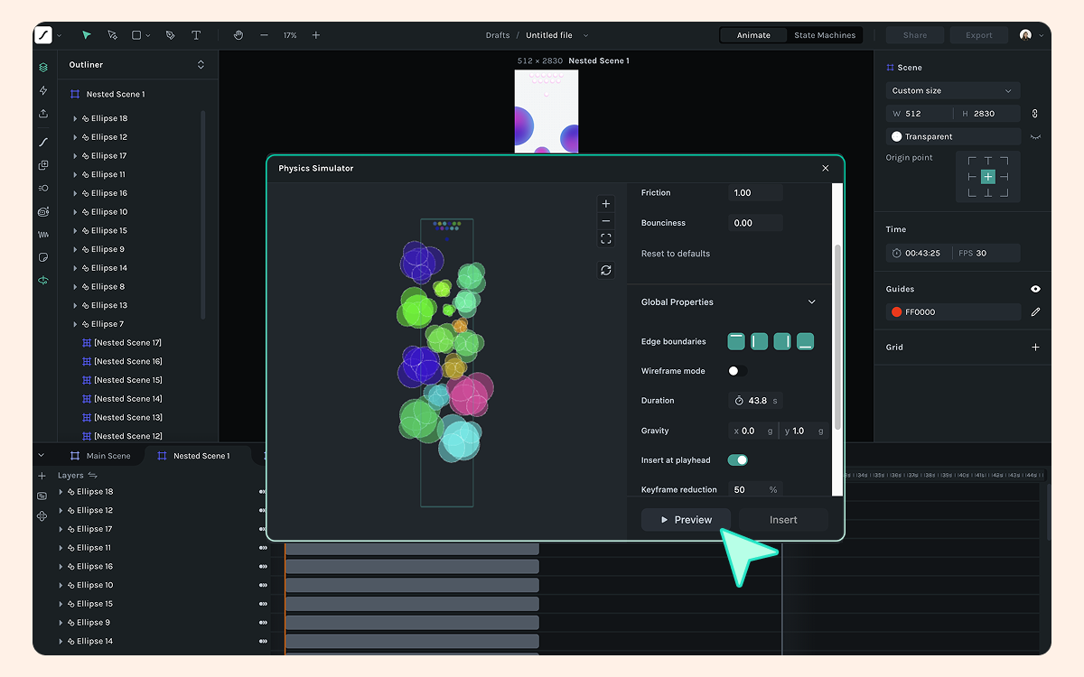Click Reset to defaults link
Screen dimensions: 1084x677
click(x=676, y=254)
